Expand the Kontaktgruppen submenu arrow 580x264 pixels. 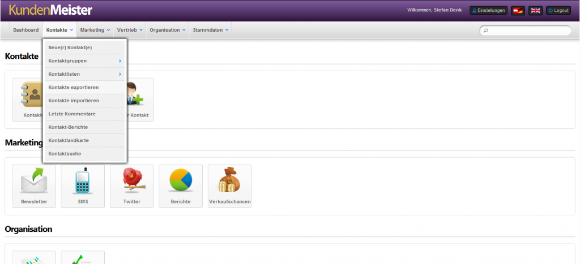click(120, 61)
